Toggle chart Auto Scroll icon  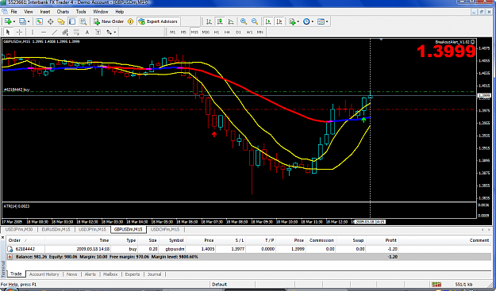click(x=268, y=21)
